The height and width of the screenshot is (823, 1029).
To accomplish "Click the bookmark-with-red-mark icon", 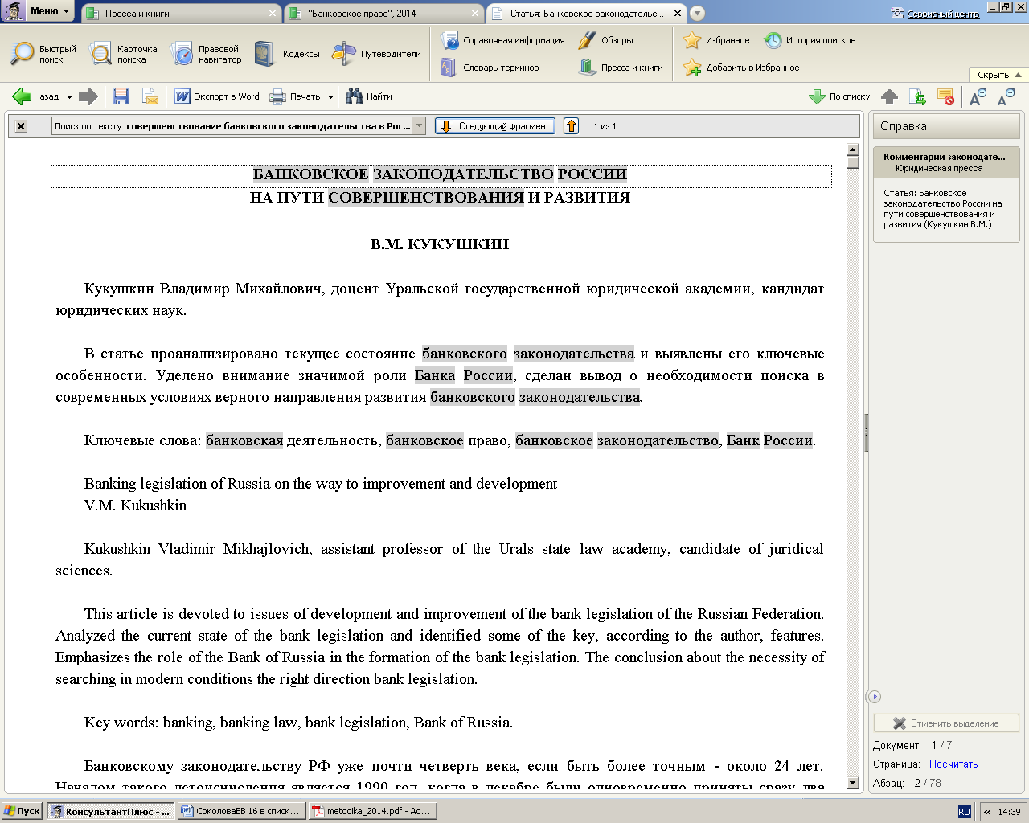I will tap(945, 96).
